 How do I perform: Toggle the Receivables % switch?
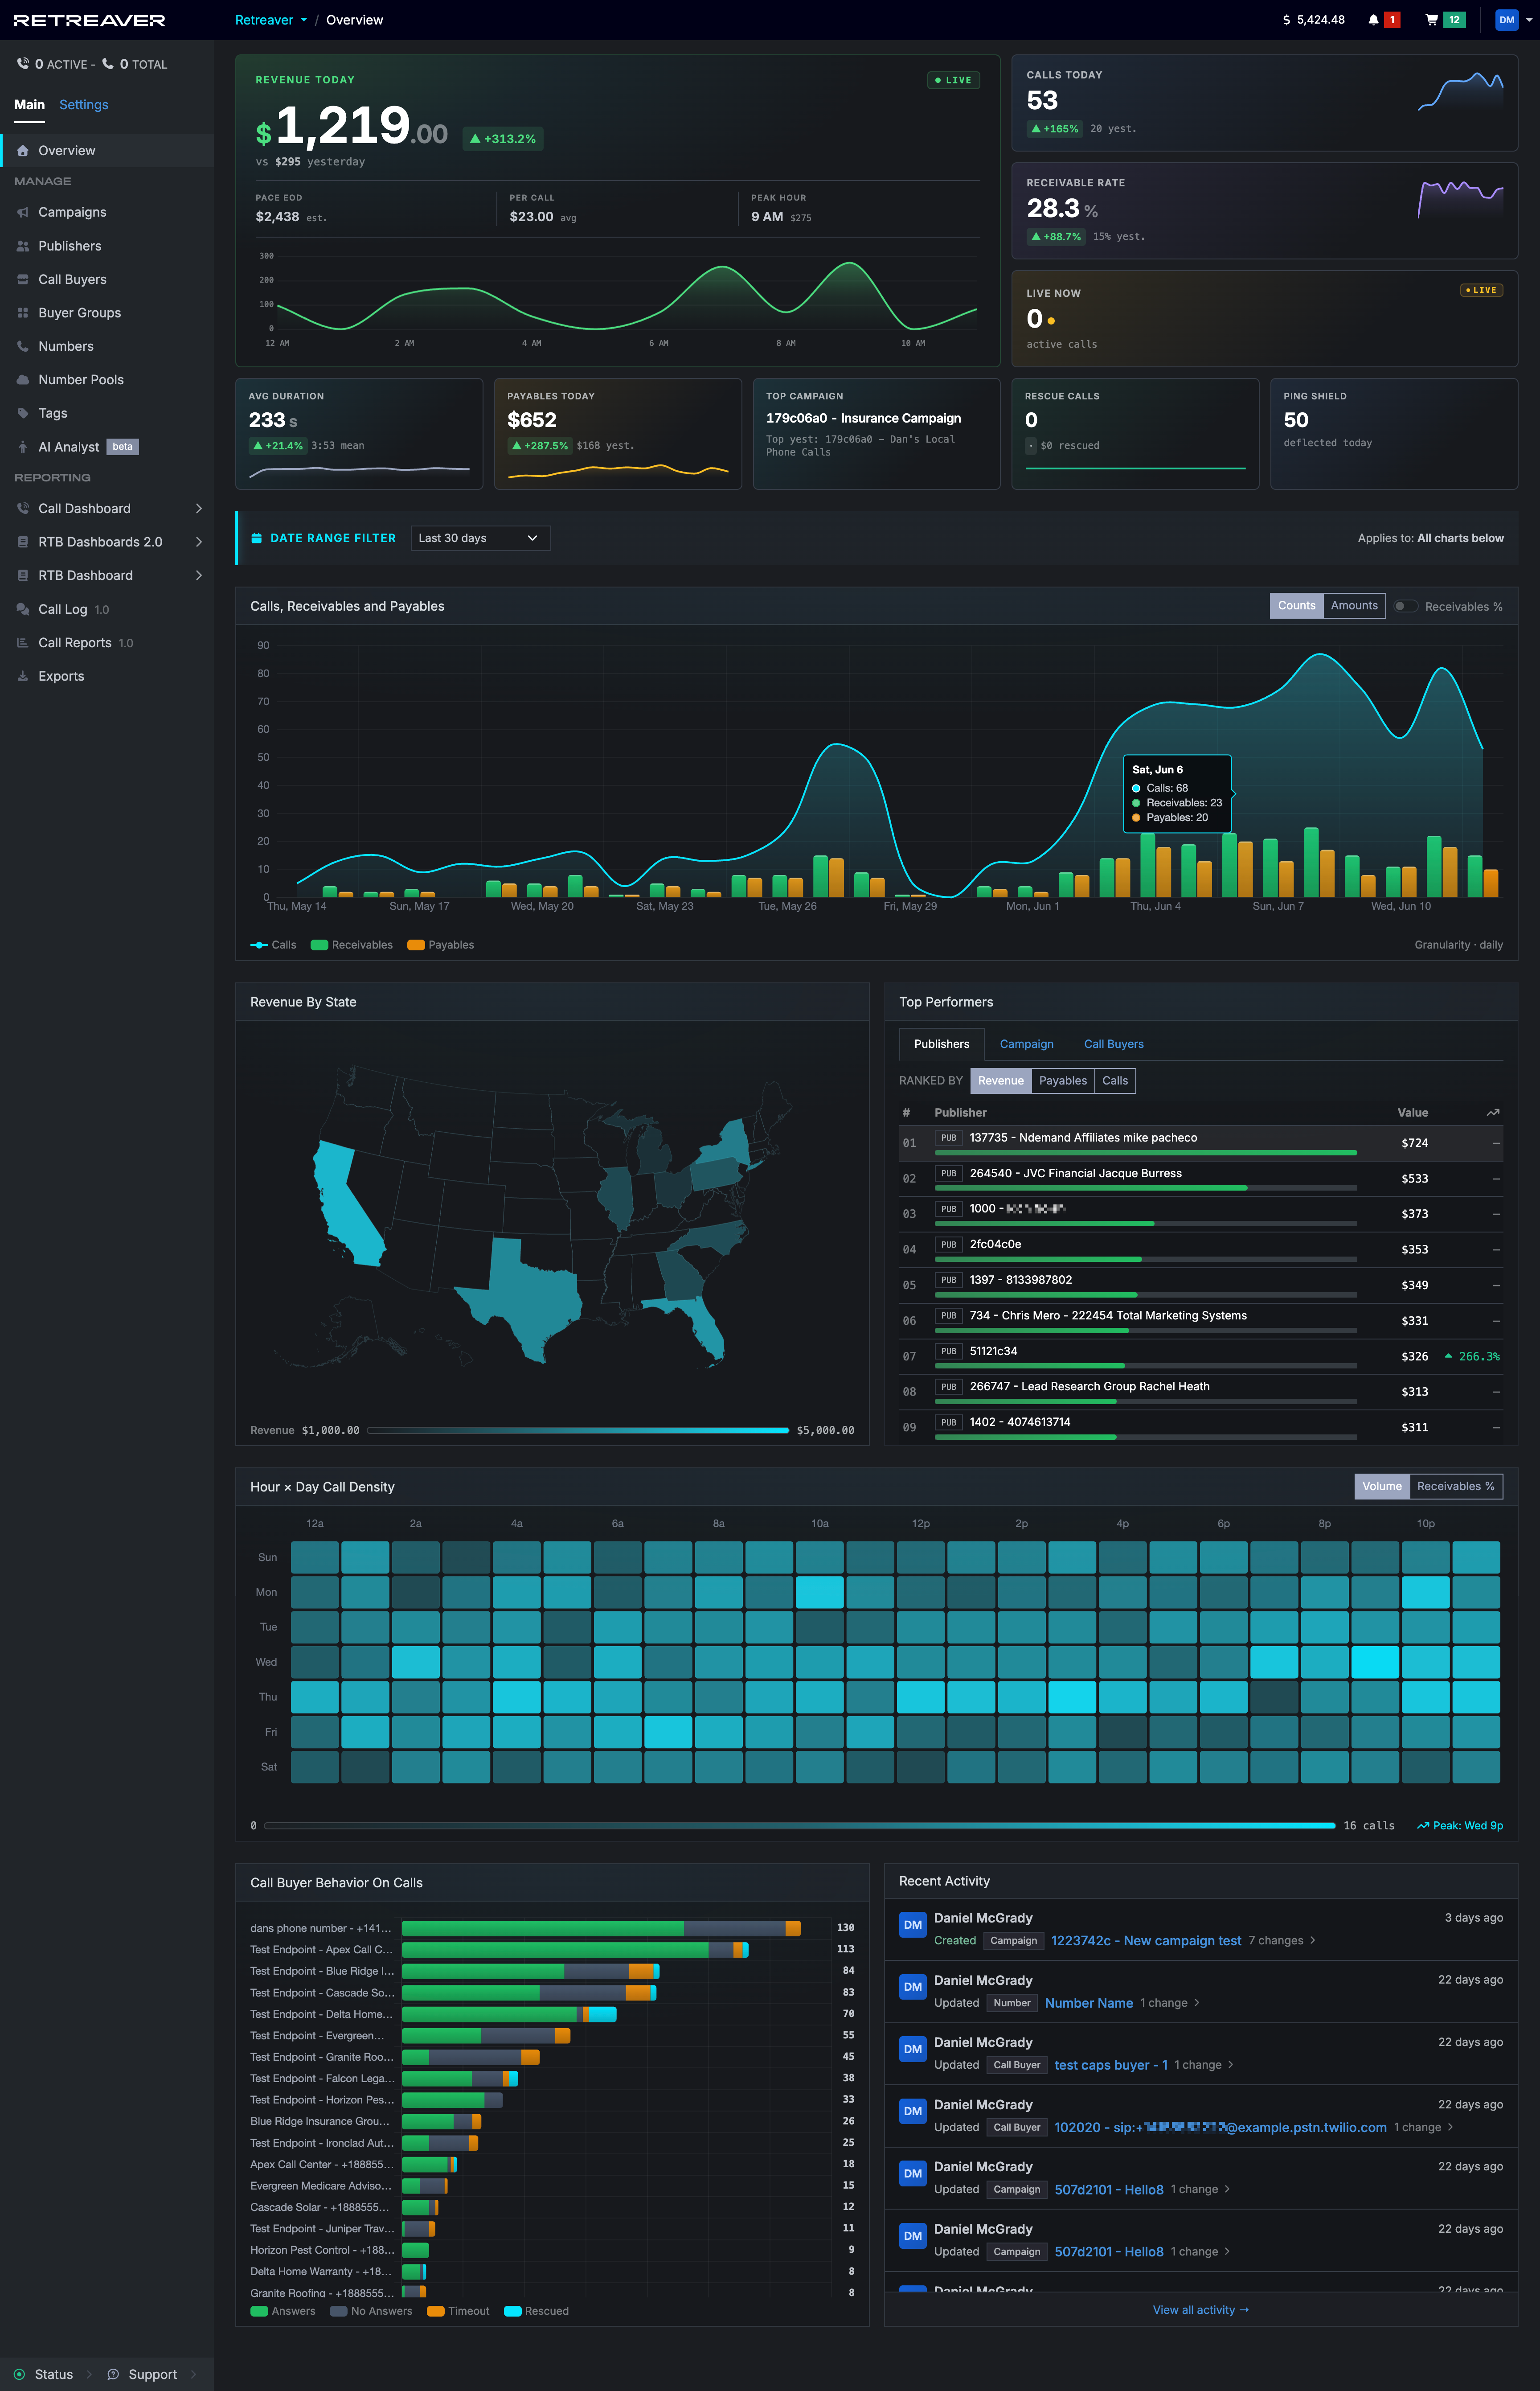point(1405,606)
